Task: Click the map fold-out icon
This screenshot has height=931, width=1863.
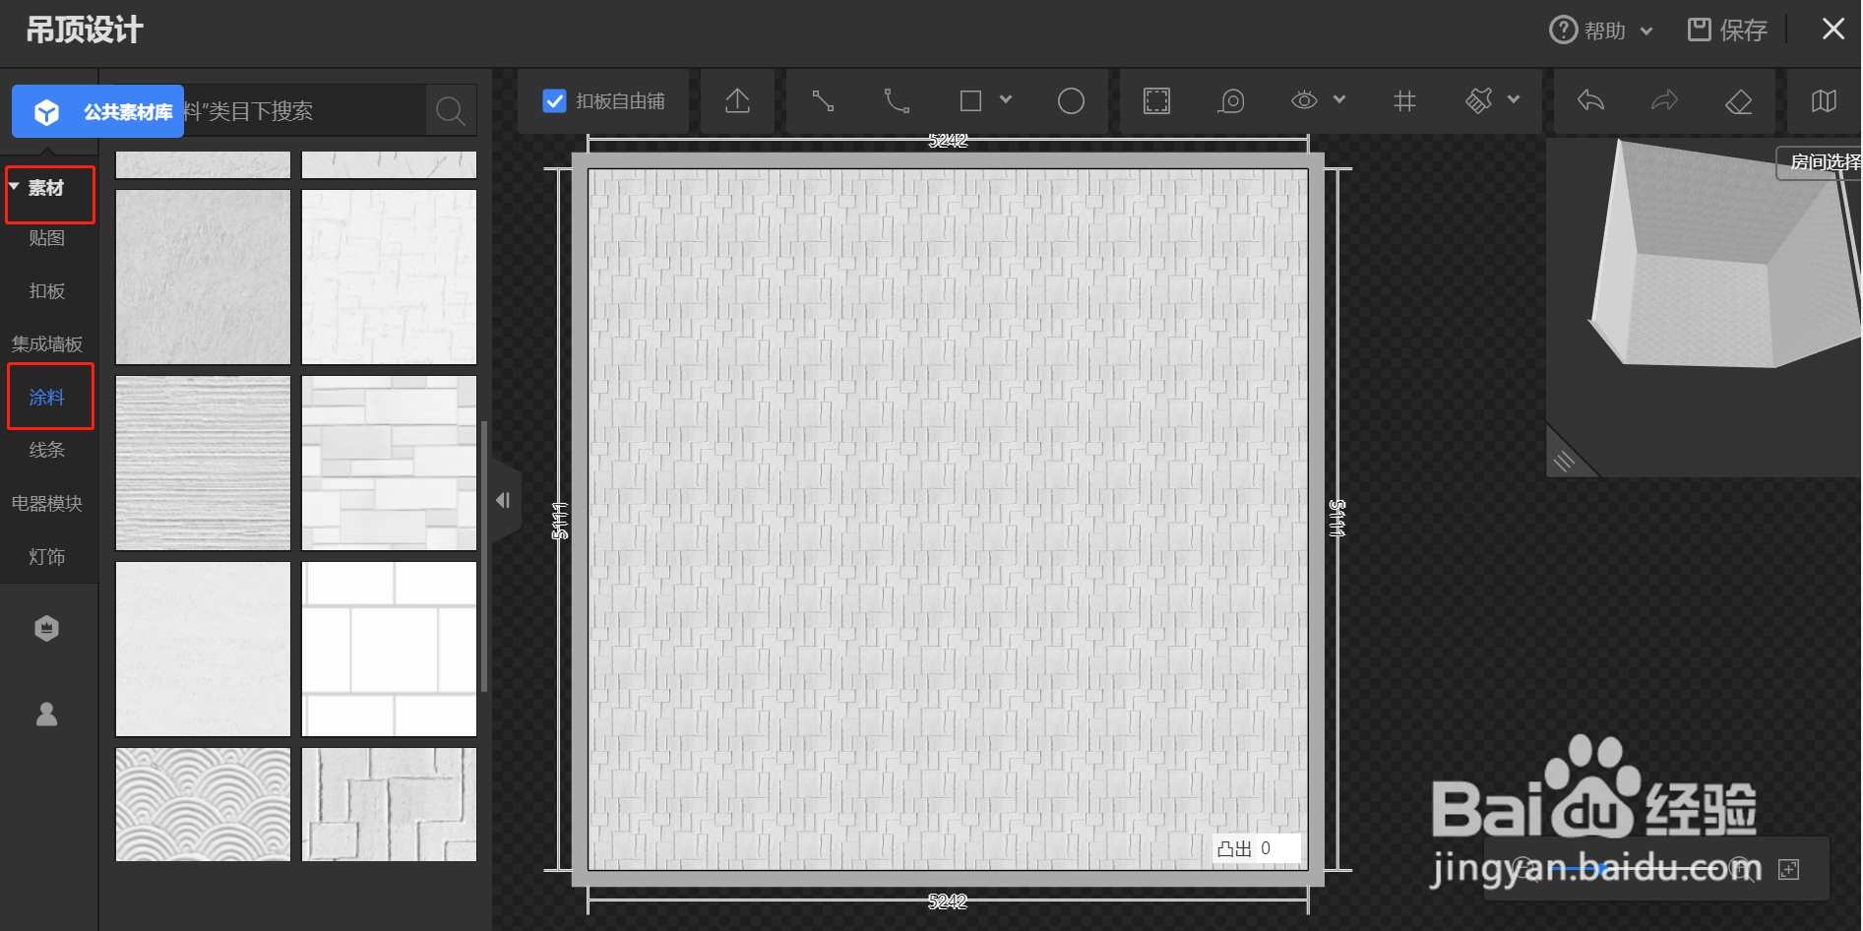Action: pyautogui.click(x=1824, y=101)
